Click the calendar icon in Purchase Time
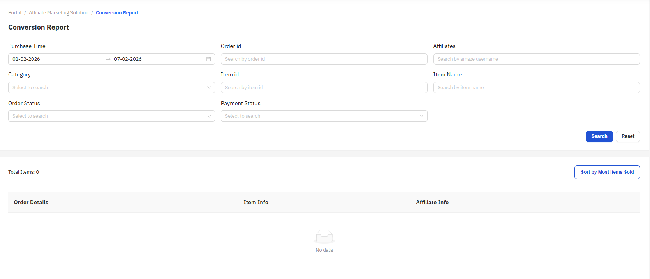 click(208, 59)
